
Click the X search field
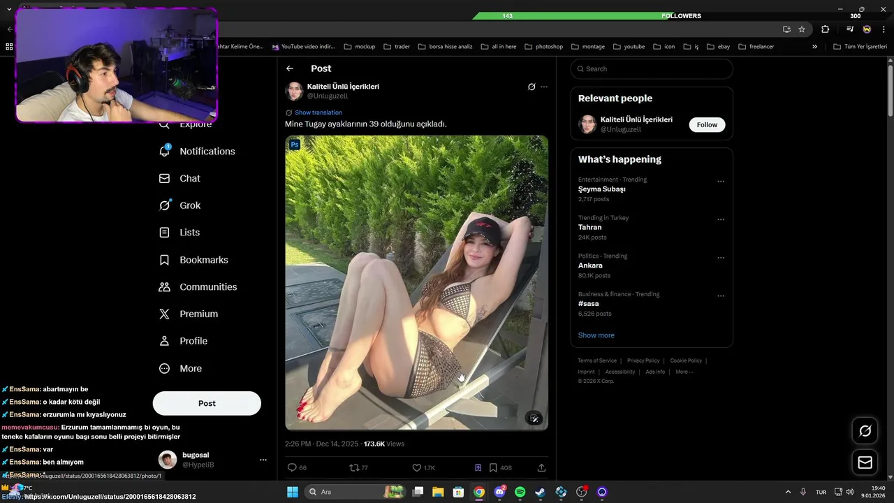(652, 68)
